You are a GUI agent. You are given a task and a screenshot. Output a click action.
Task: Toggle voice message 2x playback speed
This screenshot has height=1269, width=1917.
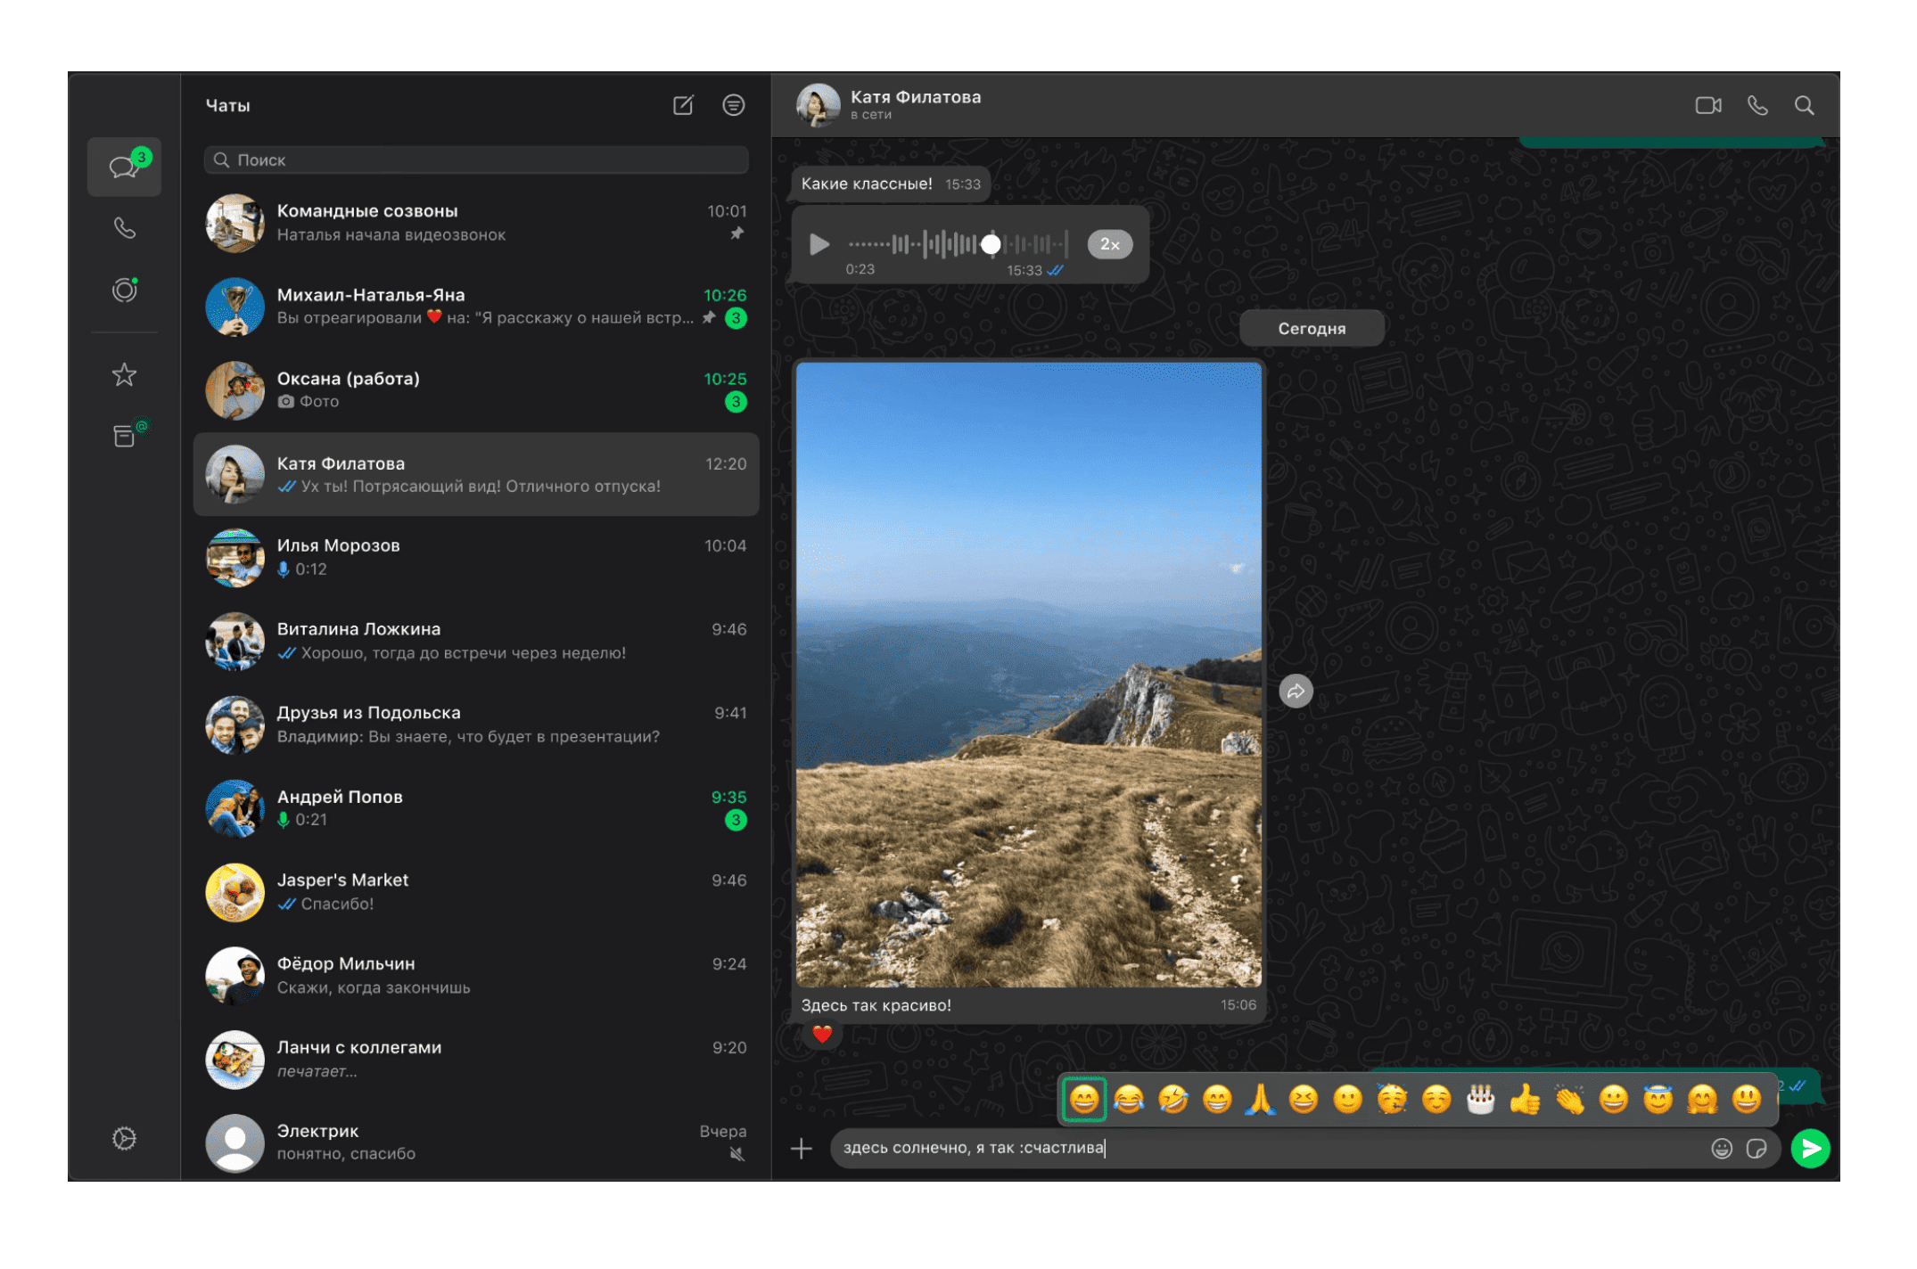point(1109,244)
